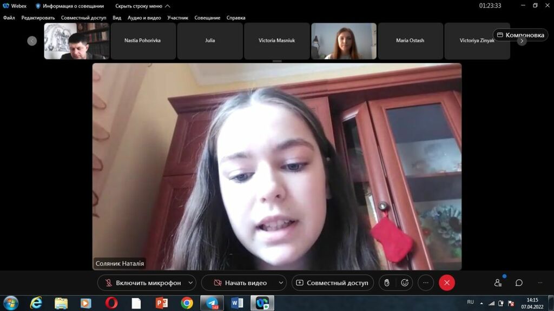Open Информация о совещании

point(70,6)
